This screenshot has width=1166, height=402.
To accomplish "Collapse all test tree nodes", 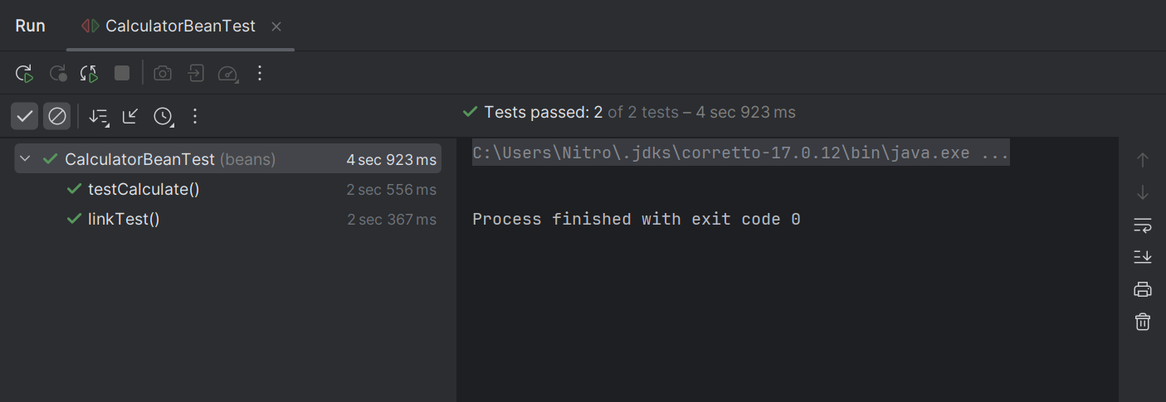I will tap(130, 116).
